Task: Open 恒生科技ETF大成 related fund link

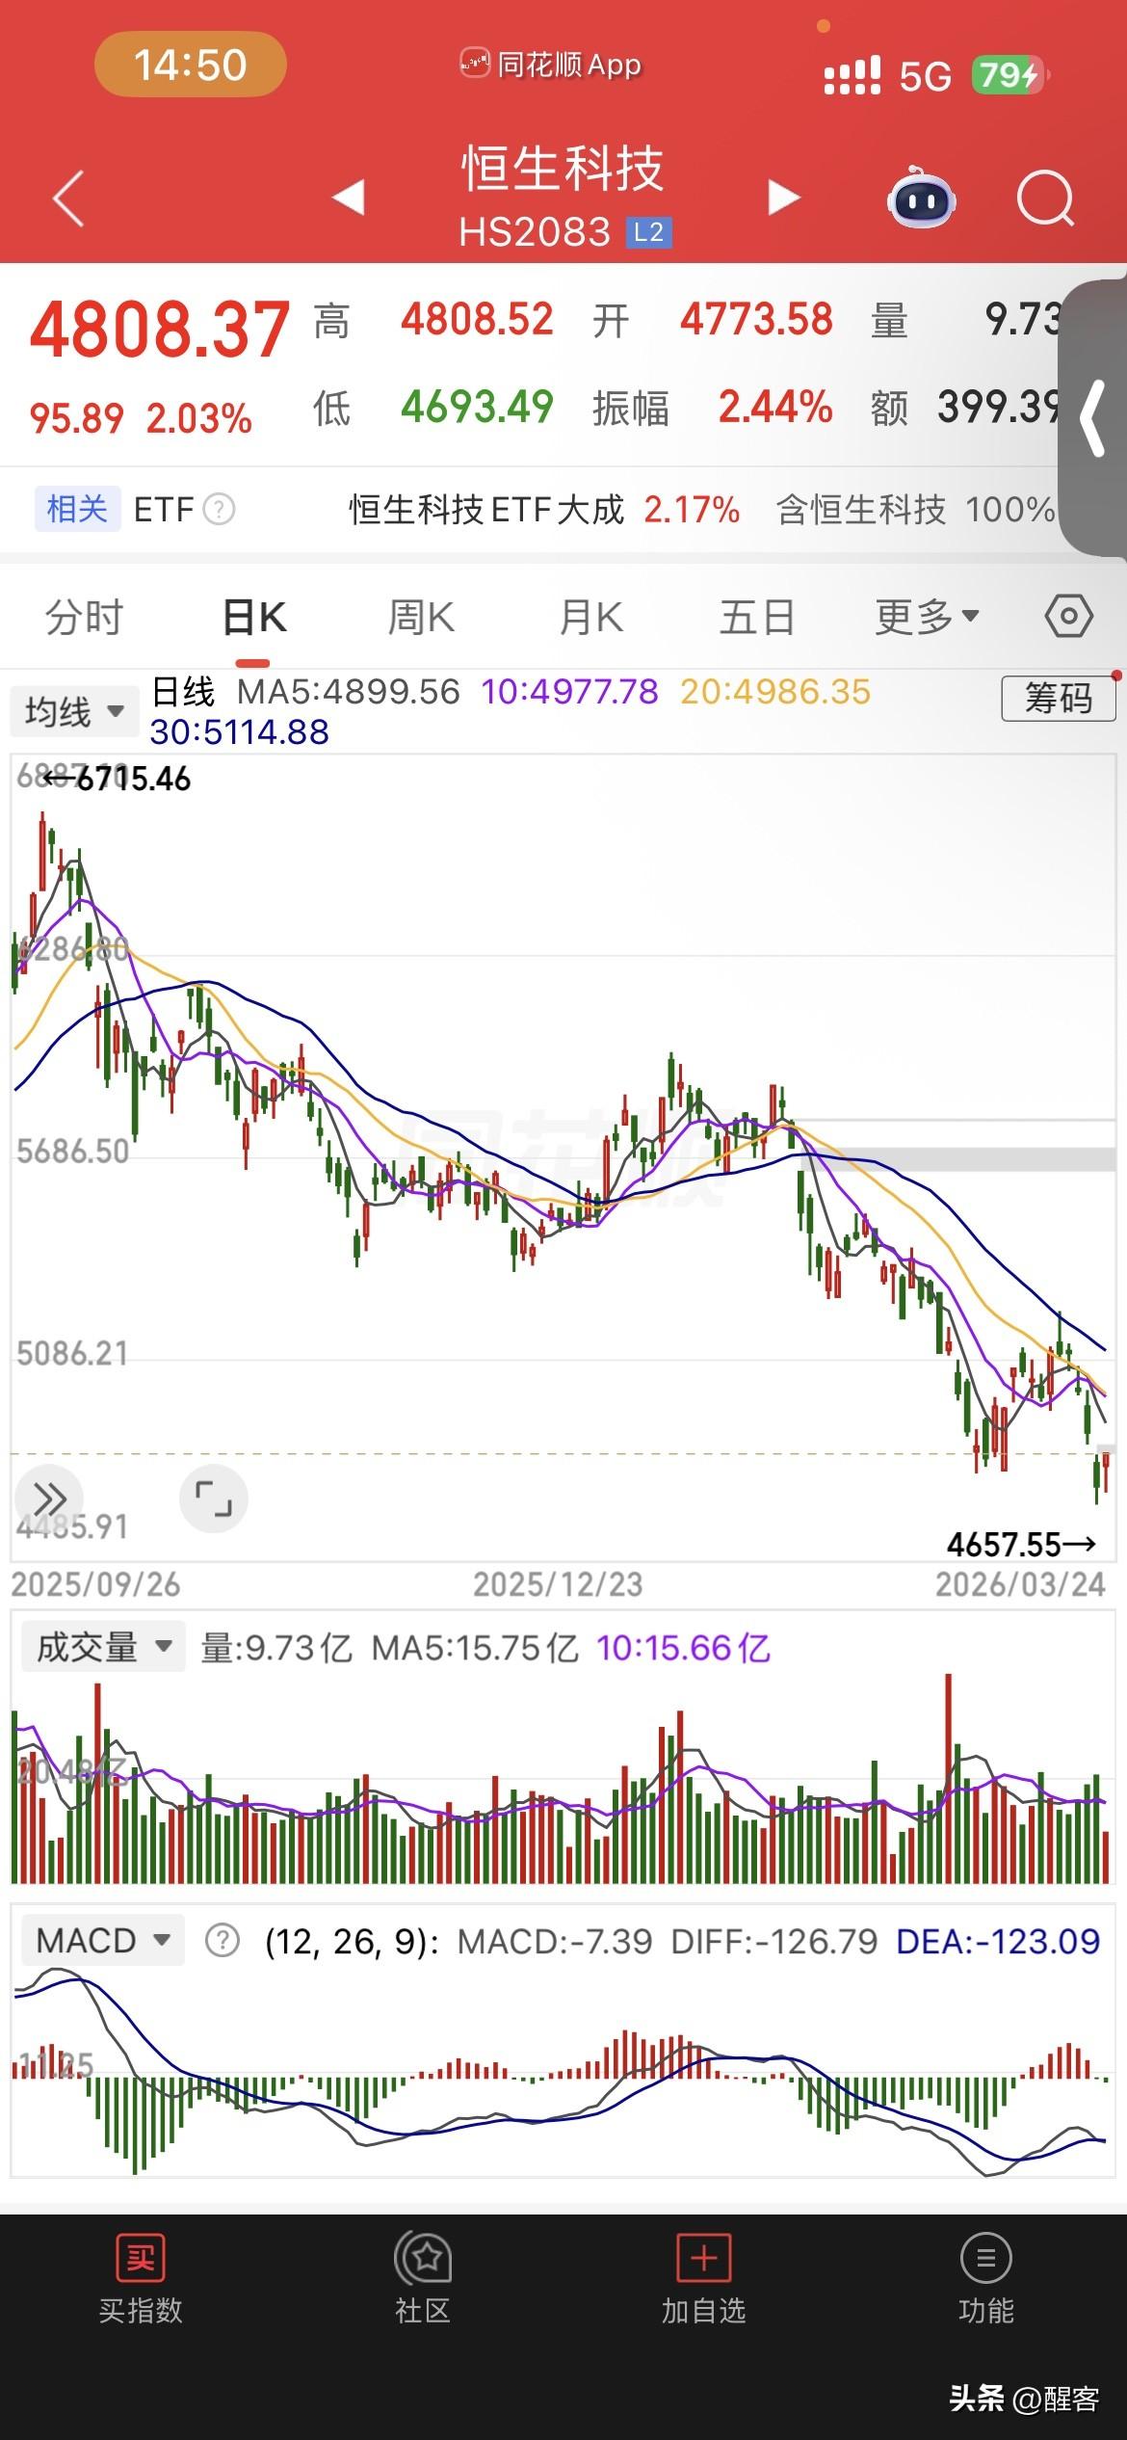Action: click(x=486, y=509)
